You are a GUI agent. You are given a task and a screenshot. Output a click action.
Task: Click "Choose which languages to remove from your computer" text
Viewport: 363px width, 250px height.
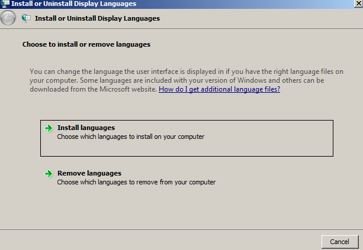click(136, 182)
